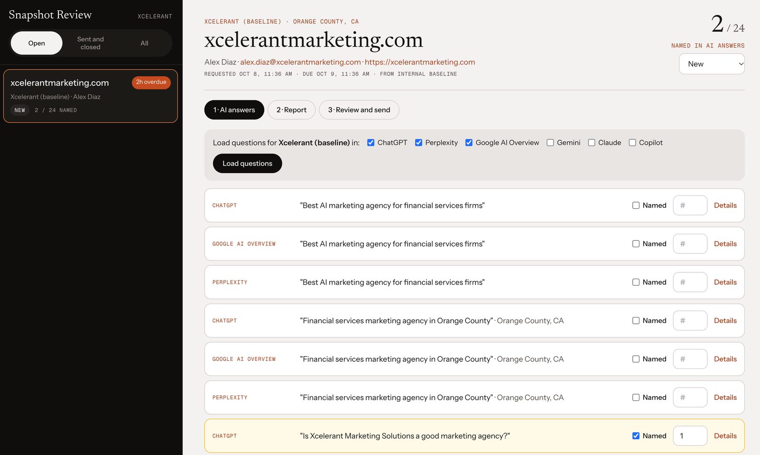Click the Load questions button
Image resolution: width=760 pixels, height=455 pixels.
(x=247, y=164)
